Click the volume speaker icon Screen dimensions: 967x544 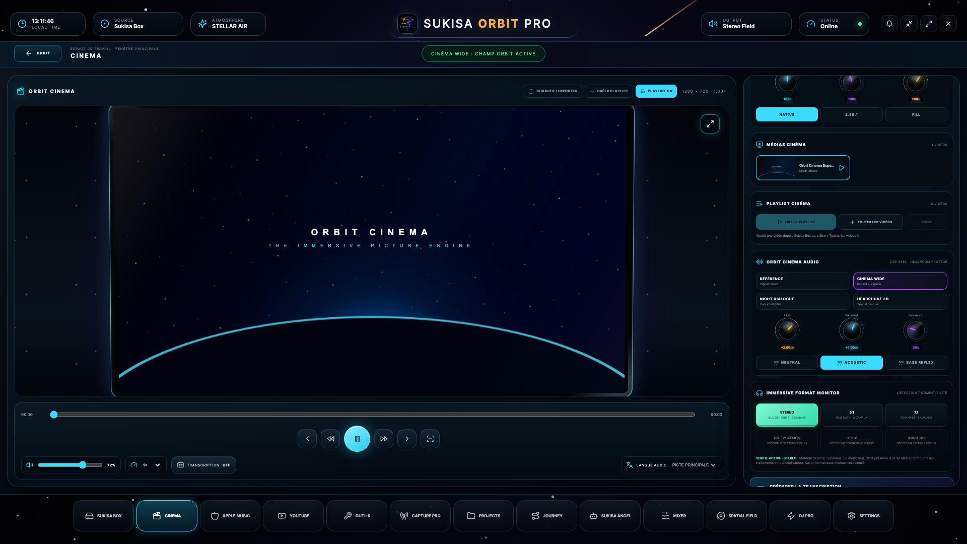[x=30, y=465]
